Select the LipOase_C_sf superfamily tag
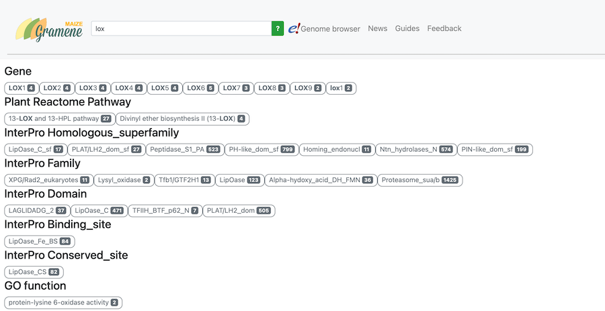Screen dimensions: 605x311 click(36, 149)
